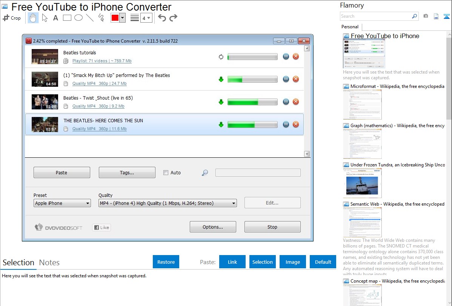This screenshot has height=306, width=452.
Task: Click Quality MP4 360p 9.2 Mb link
Action: 98,106
